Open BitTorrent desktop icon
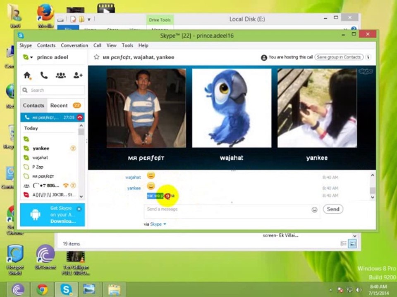This screenshot has width=397, height=297. click(x=45, y=257)
